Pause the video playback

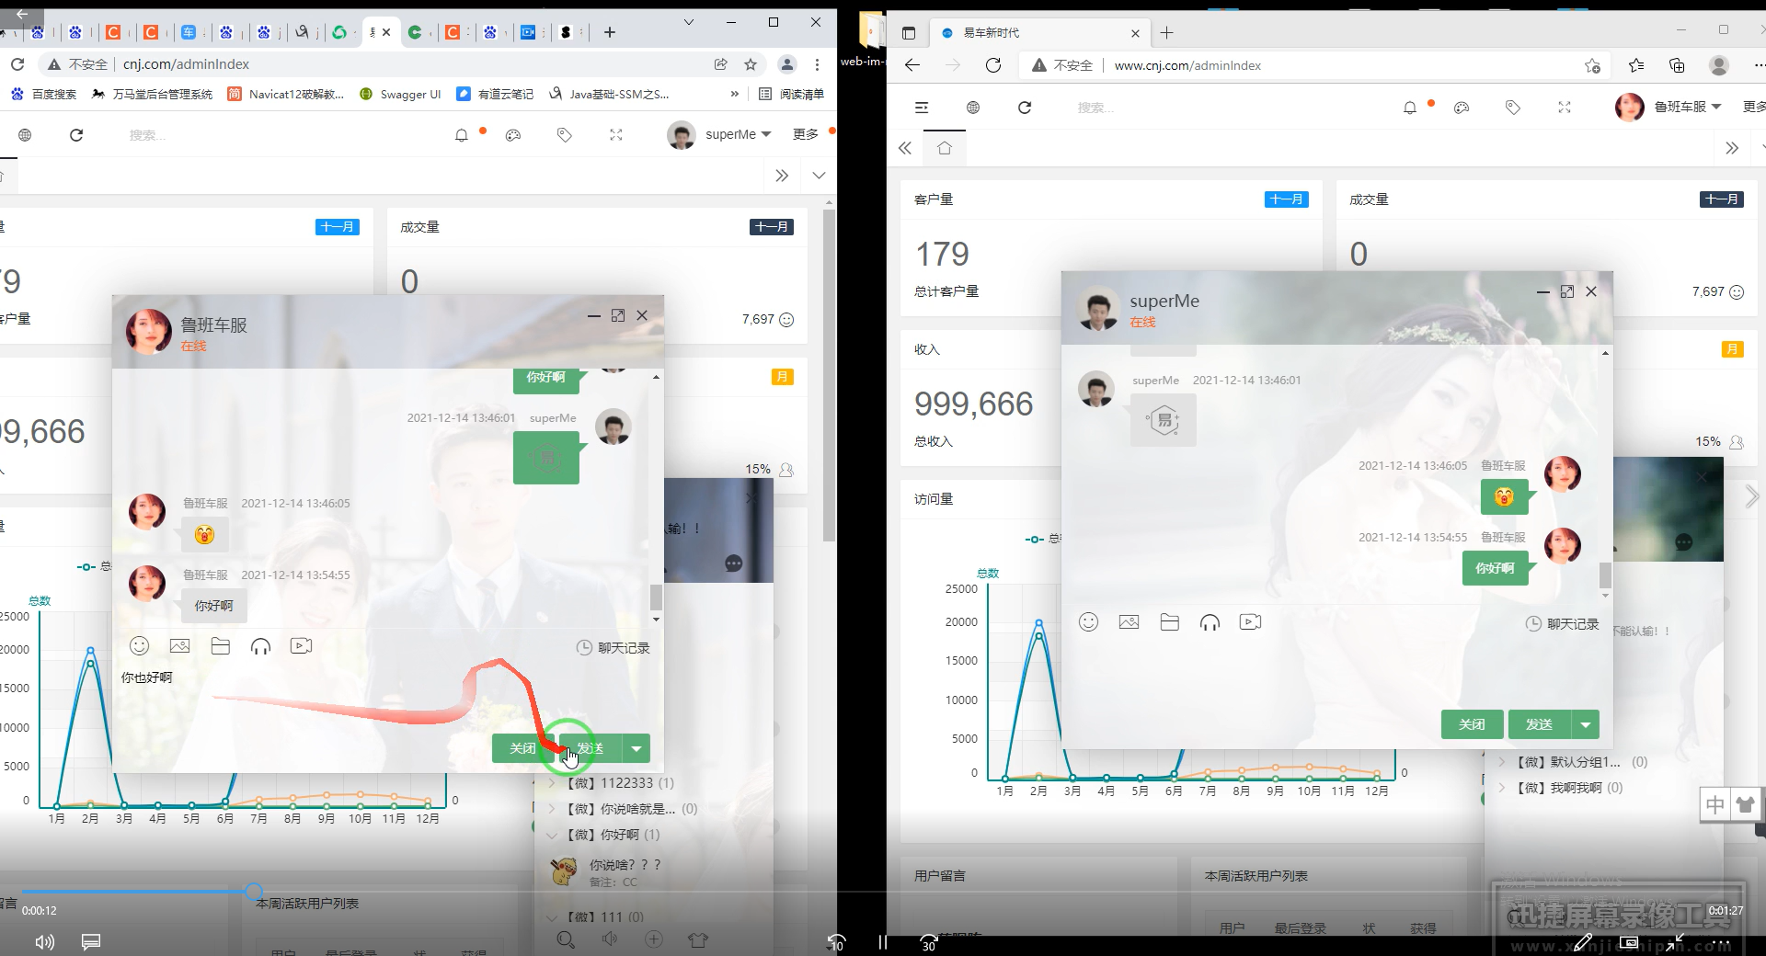[883, 941]
